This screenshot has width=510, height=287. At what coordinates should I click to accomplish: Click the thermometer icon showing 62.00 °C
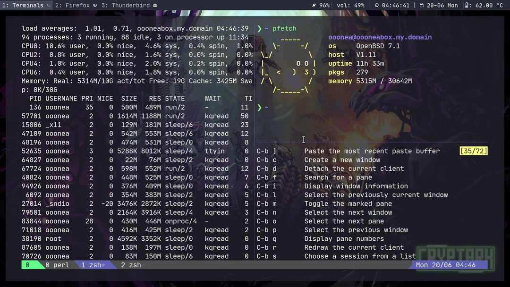pos(467,5)
